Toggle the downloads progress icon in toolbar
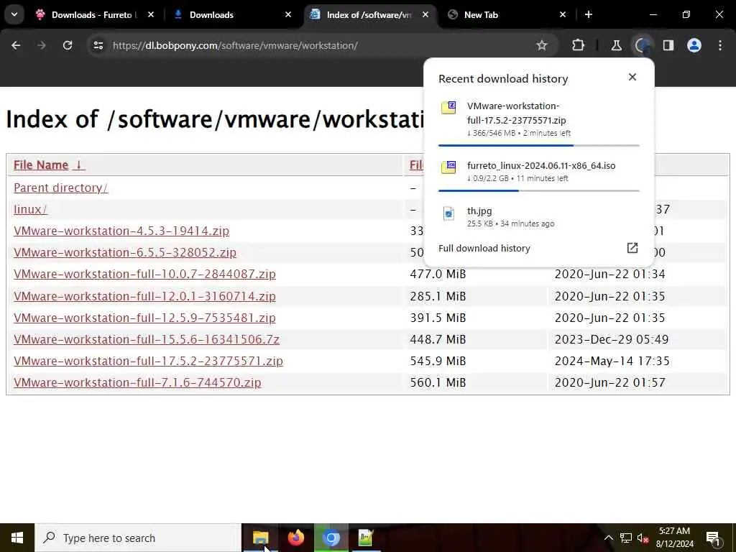This screenshot has height=552, width=736. (x=642, y=45)
